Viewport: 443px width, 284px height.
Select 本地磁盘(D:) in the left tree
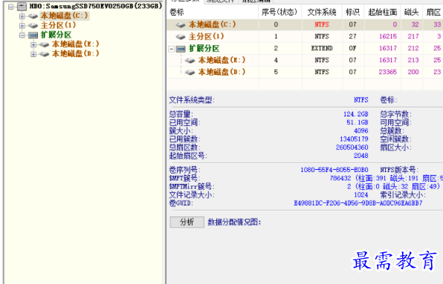pos(75,53)
